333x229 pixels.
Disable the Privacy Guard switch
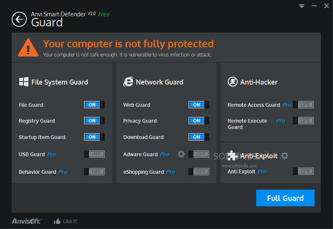(199, 121)
